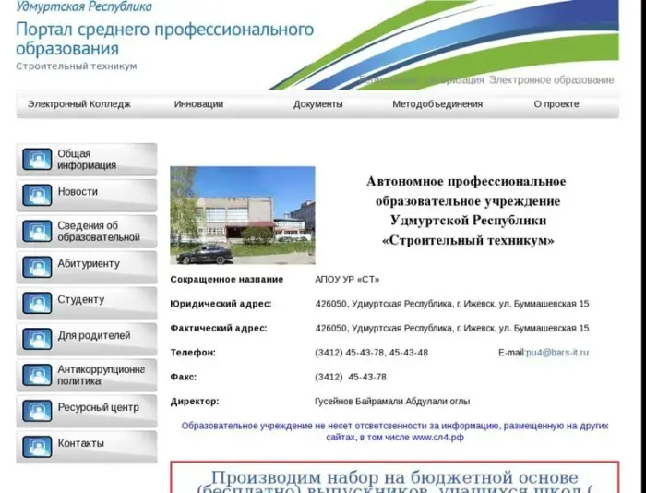The width and height of the screenshot is (646, 493).
Task: Click the Ресурсный центр icon
Action: 37,412
